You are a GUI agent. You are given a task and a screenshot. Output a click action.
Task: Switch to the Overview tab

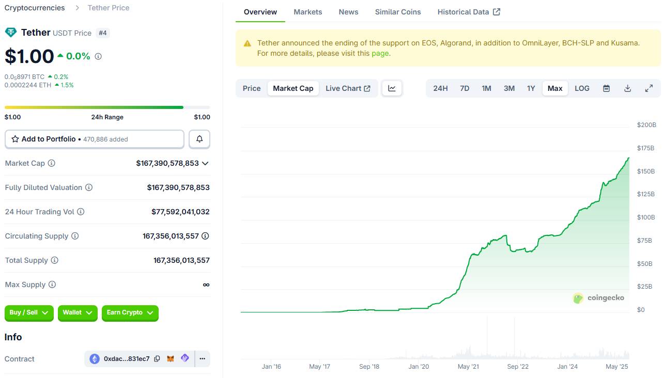pos(260,12)
